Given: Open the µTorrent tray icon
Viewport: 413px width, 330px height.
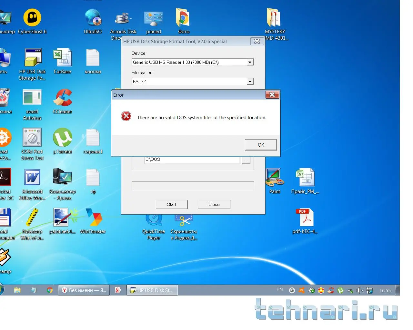Looking at the screenshot, I should pyautogui.click(x=340, y=290).
